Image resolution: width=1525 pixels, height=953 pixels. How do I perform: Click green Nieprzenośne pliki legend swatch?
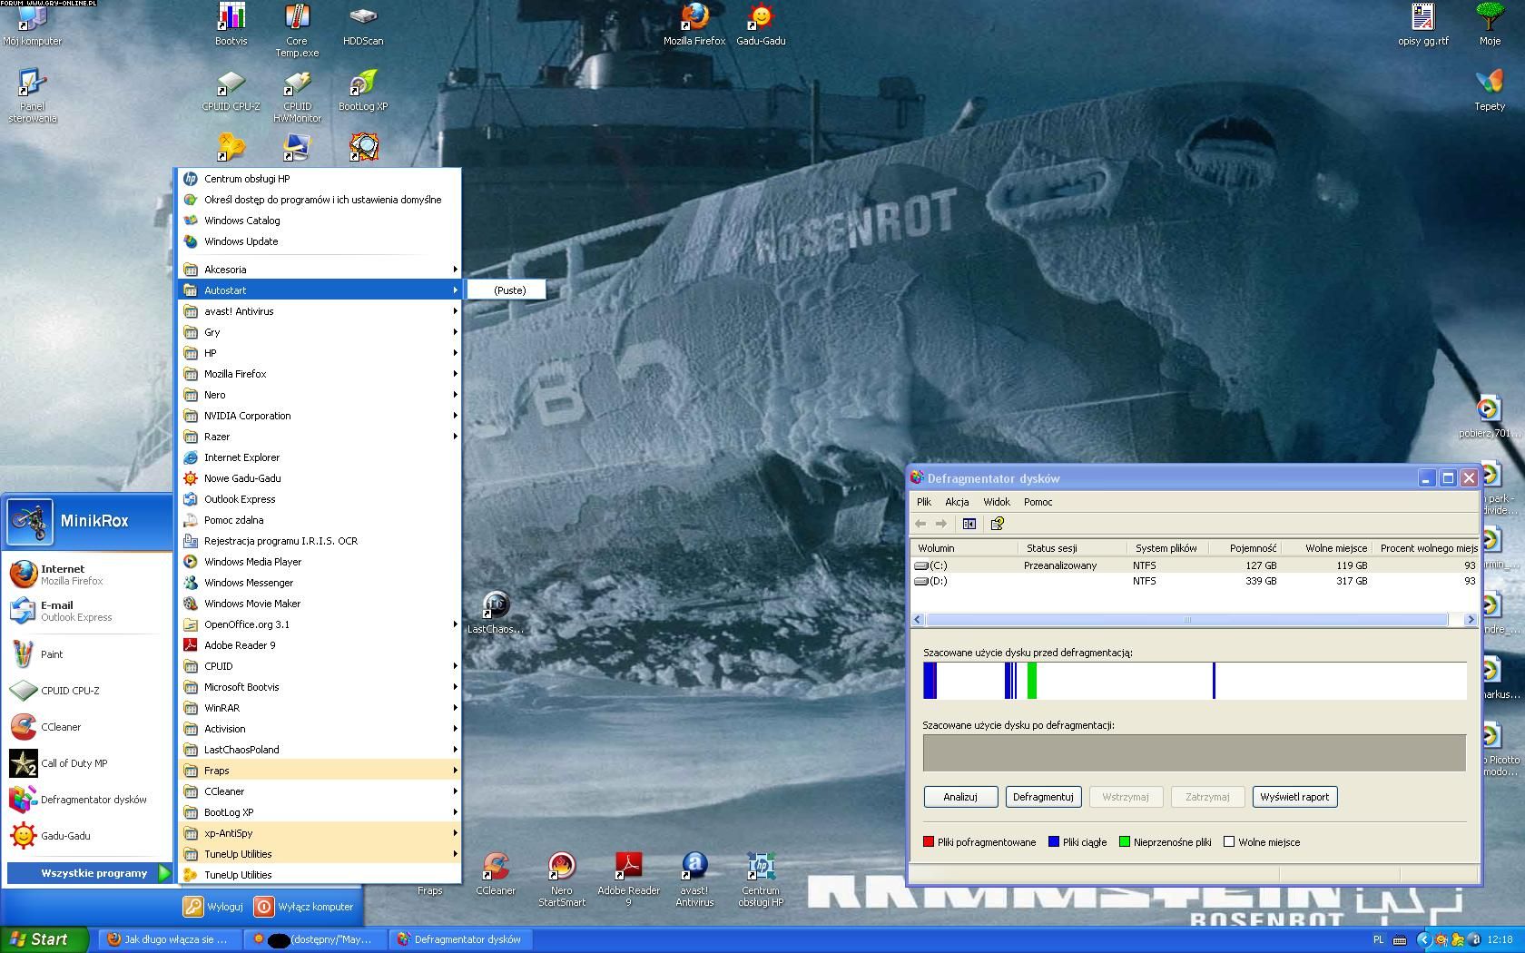click(x=1125, y=842)
